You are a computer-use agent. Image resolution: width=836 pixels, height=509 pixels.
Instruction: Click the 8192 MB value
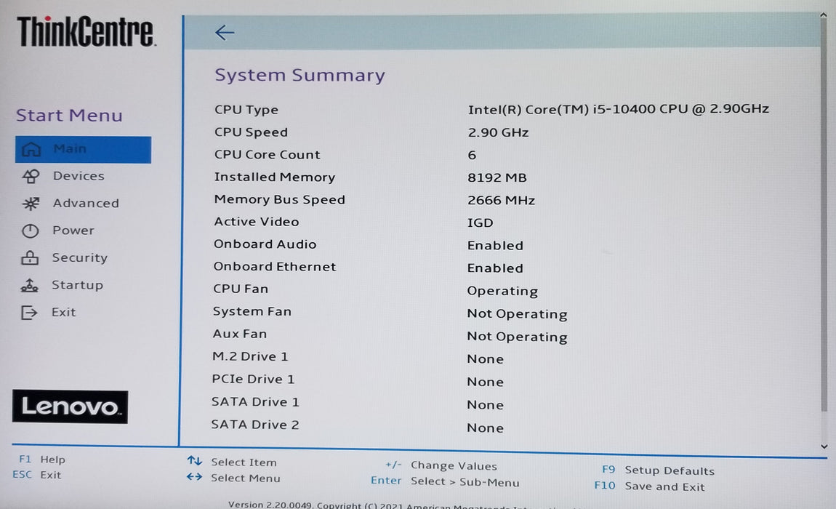tap(497, 177)
